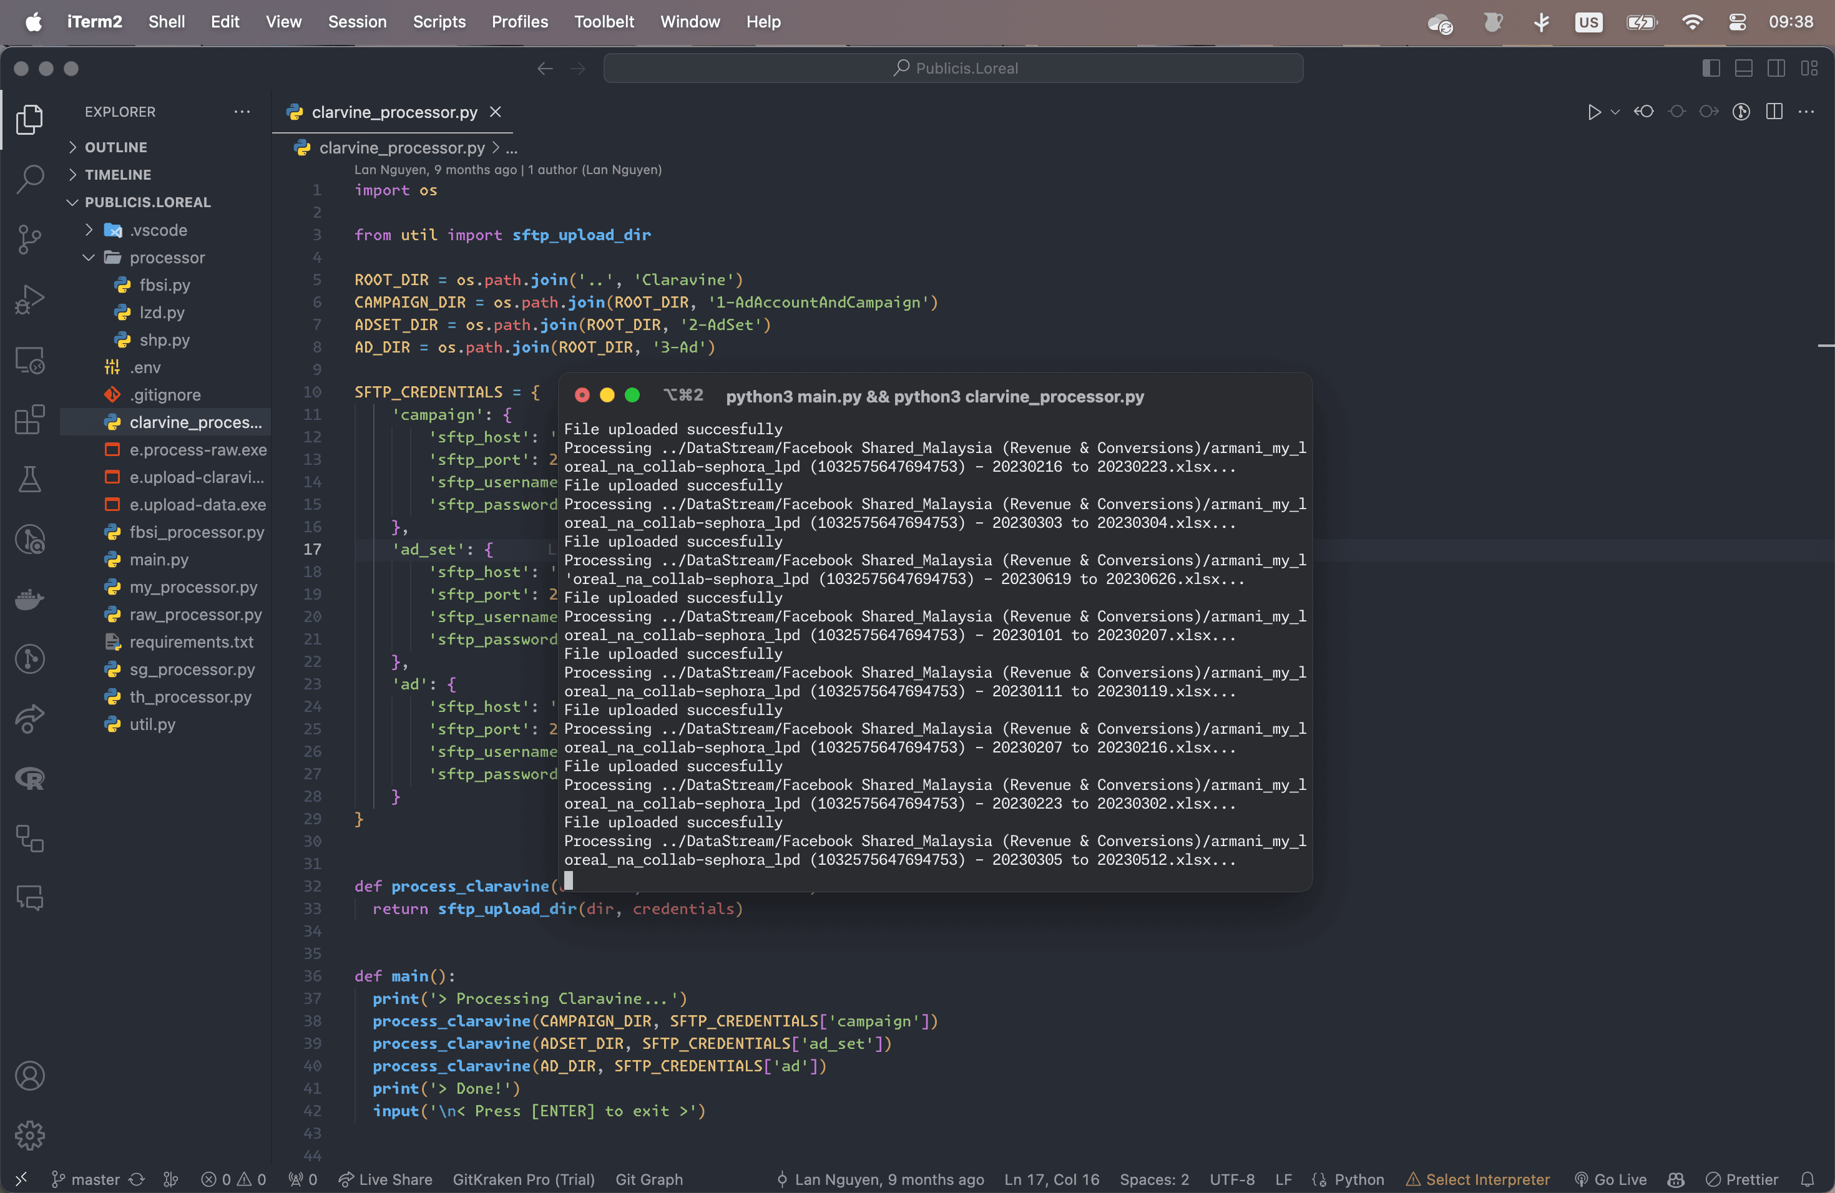Open Git Graph from status bar
1835x1193 pixels.
[x=648, y=1179]
